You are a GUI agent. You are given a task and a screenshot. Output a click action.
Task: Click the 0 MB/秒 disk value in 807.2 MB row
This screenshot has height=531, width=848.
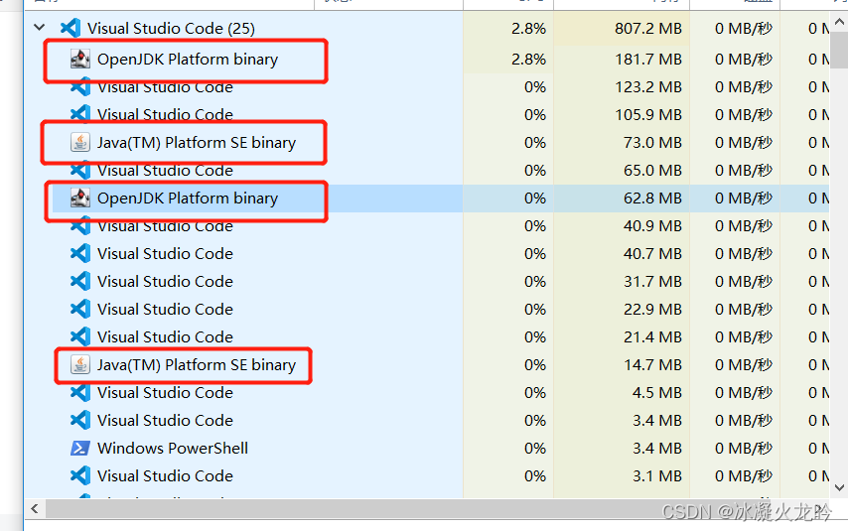[x=743, y=28]
